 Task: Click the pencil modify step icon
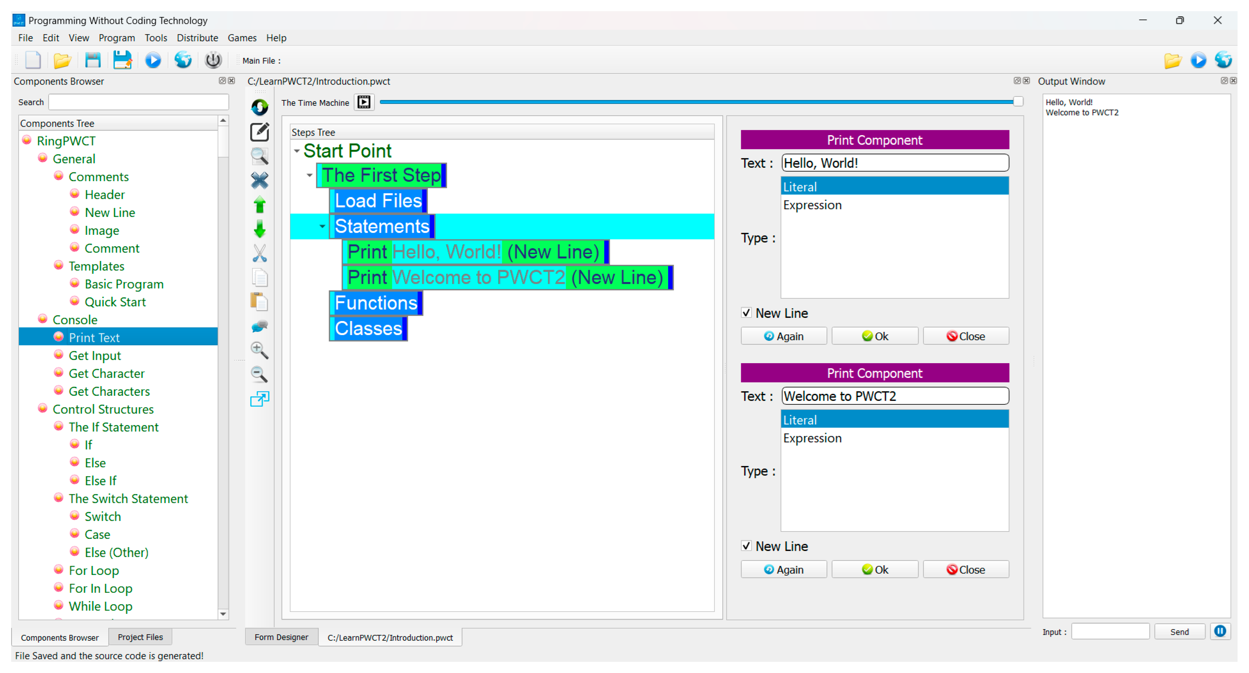[x=259, y=132]
